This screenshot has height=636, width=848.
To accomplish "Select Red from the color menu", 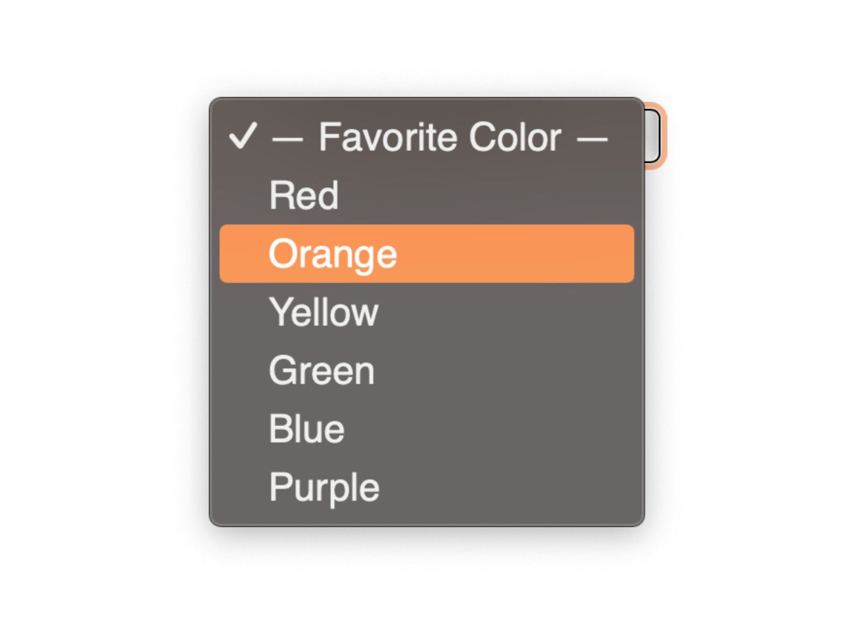I will point(304,195).
